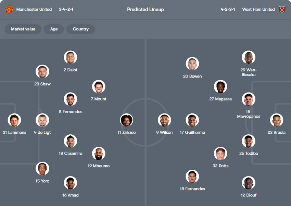Select Zirkzee's player photo
The image size is (291, 206).
point(127,120)
